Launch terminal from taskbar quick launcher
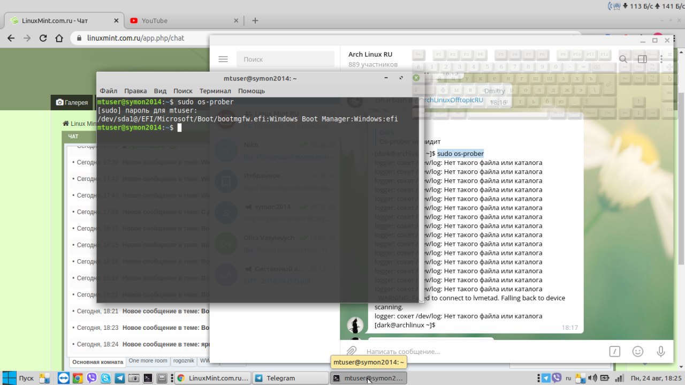Viewport: 685px width, 385px height. click(148, 378)
